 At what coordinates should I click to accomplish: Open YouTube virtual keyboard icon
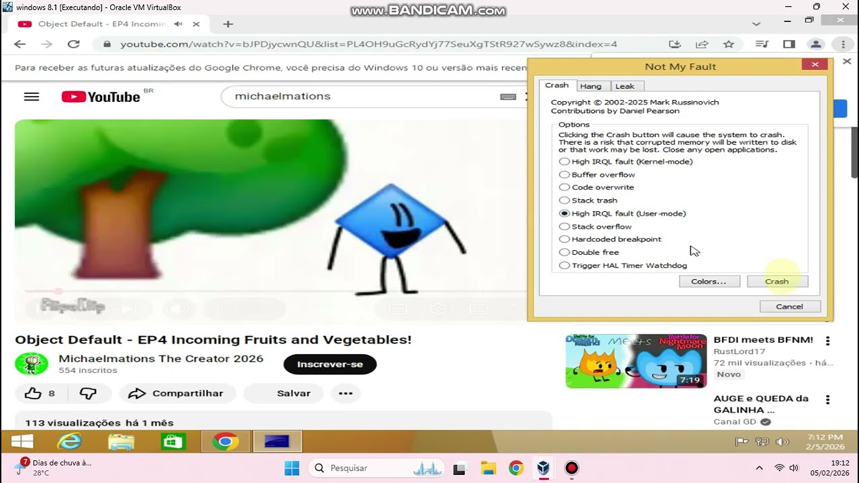coord(508,97)
